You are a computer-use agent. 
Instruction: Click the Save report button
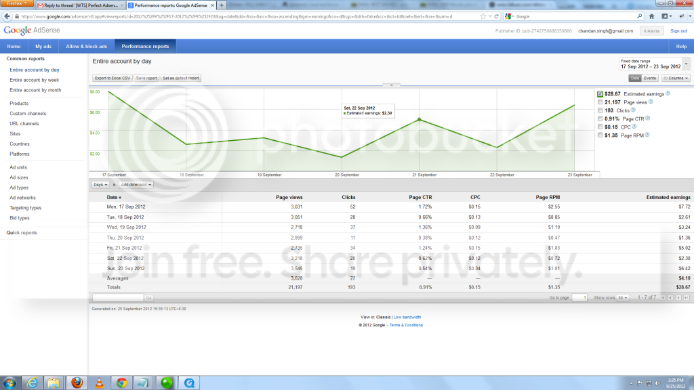146,79
